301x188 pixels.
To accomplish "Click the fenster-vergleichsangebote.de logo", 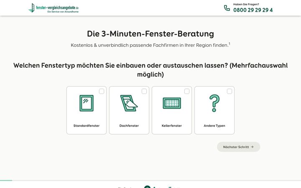I will [x=54, y=8].
